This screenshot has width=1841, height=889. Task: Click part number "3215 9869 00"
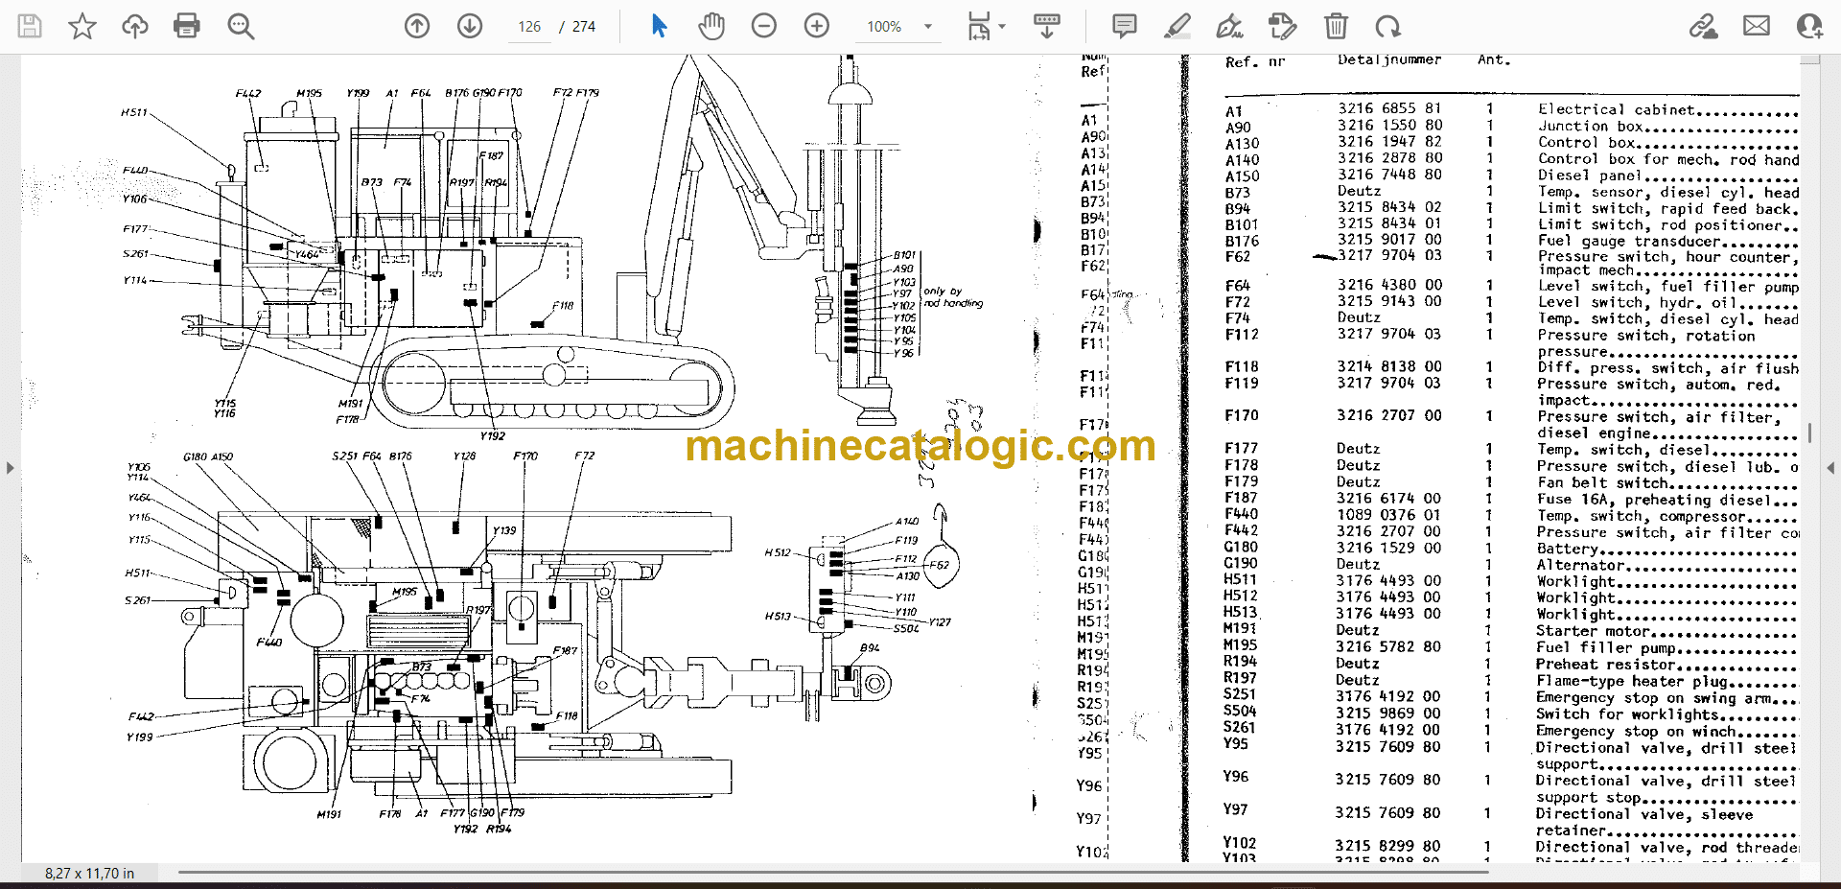tap(1388, 713)
